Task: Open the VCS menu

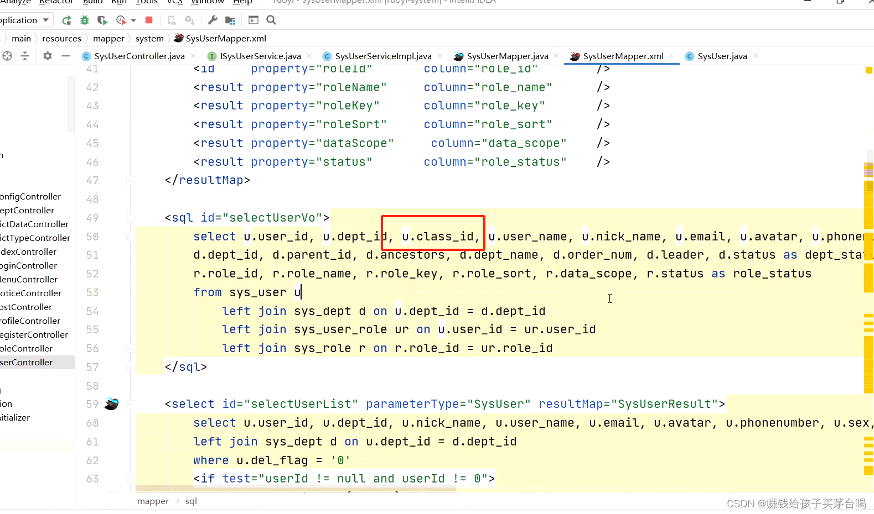Action: pos(175,2)
